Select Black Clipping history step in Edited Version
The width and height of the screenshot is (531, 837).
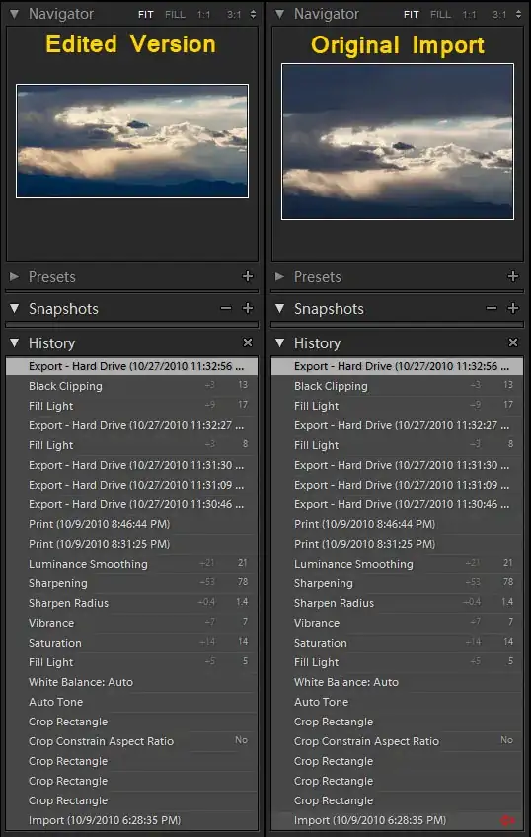coord(132,386)
